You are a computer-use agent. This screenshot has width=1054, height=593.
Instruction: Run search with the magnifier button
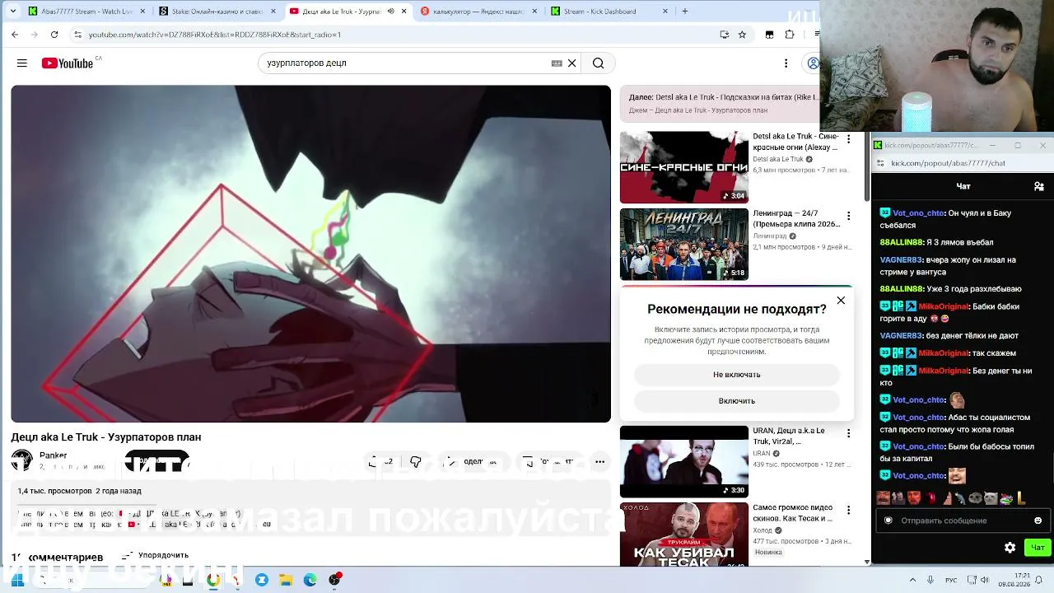tap(599, 63)
